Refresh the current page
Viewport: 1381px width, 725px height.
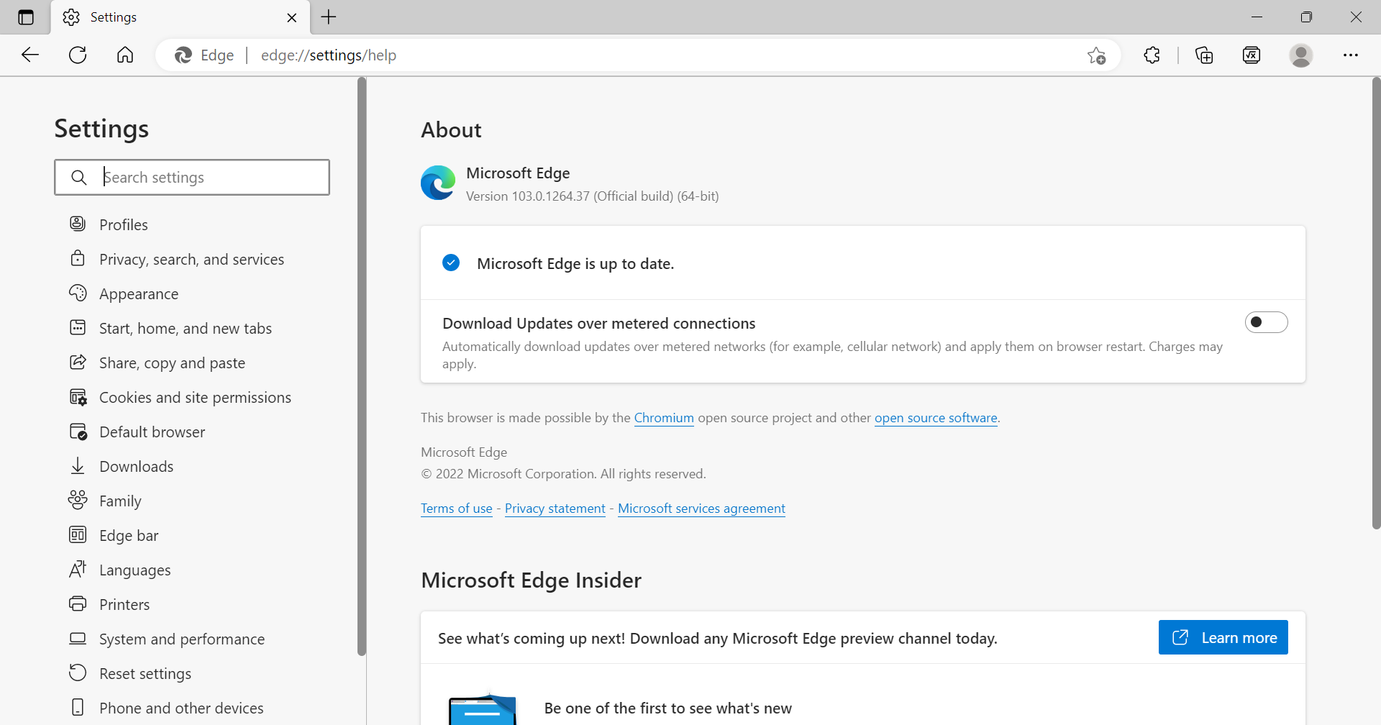[78, 55]
